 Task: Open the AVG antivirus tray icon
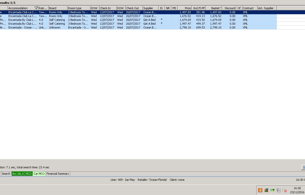(266, 190)
